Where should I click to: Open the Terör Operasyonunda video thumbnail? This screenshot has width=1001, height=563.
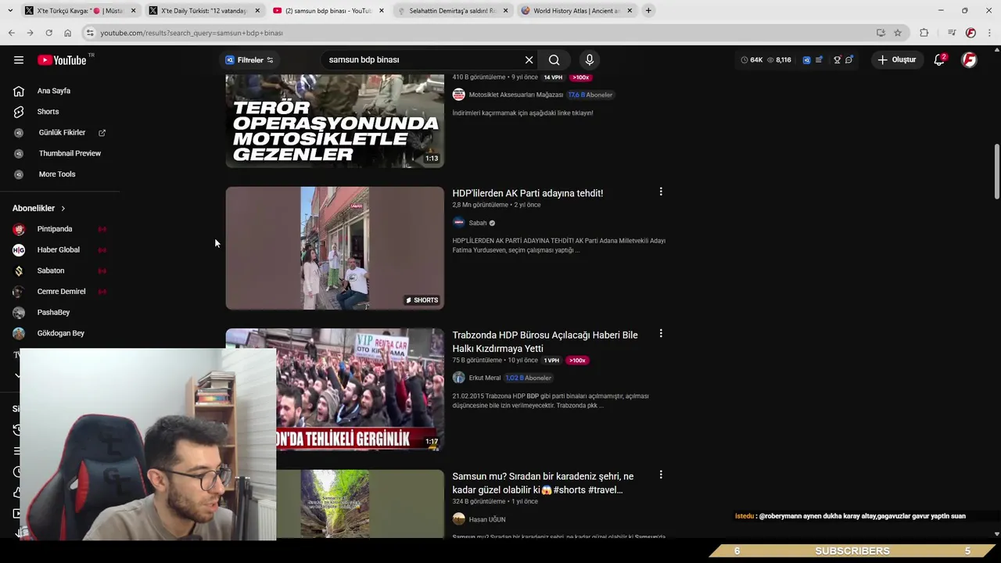[335, 121]
